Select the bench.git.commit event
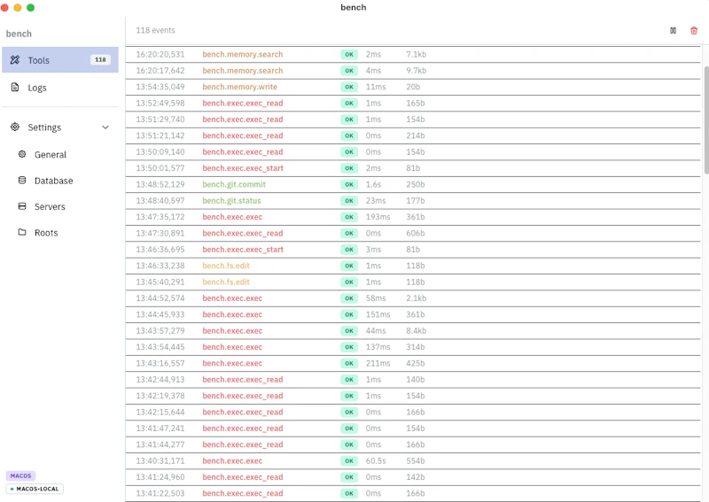This screenshot has height=502, width=709. click(413, 184)
